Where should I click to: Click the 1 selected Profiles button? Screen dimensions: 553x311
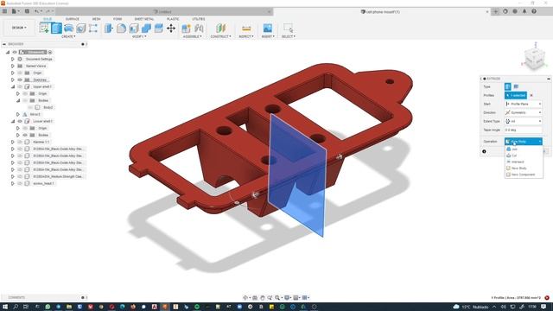point(516,95)
